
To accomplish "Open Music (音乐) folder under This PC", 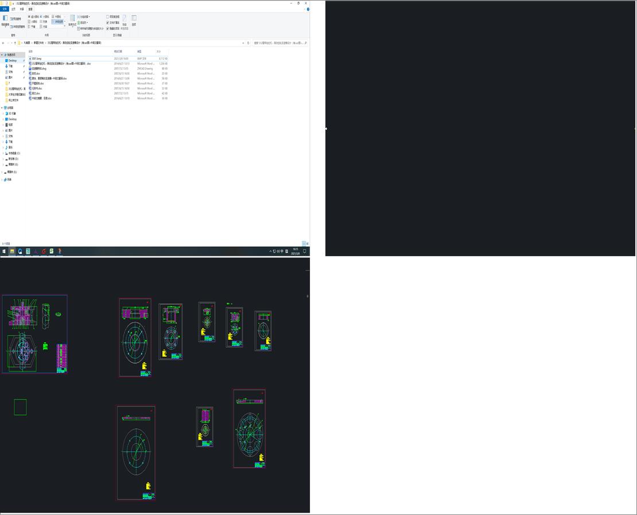I will (10, 148).
